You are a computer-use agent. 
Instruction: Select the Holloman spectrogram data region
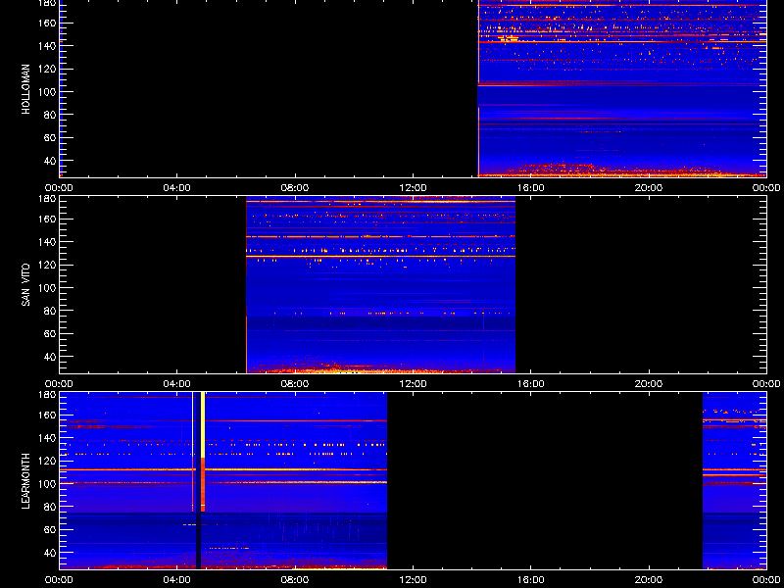622,88
